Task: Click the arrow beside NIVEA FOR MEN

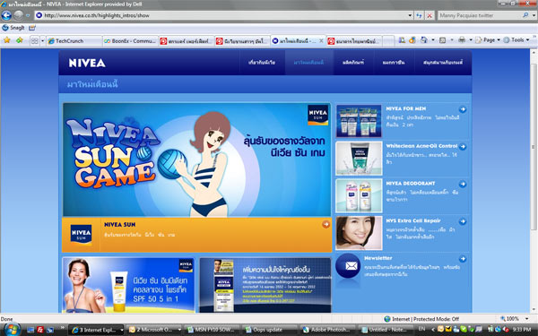Action: (463, 109)
